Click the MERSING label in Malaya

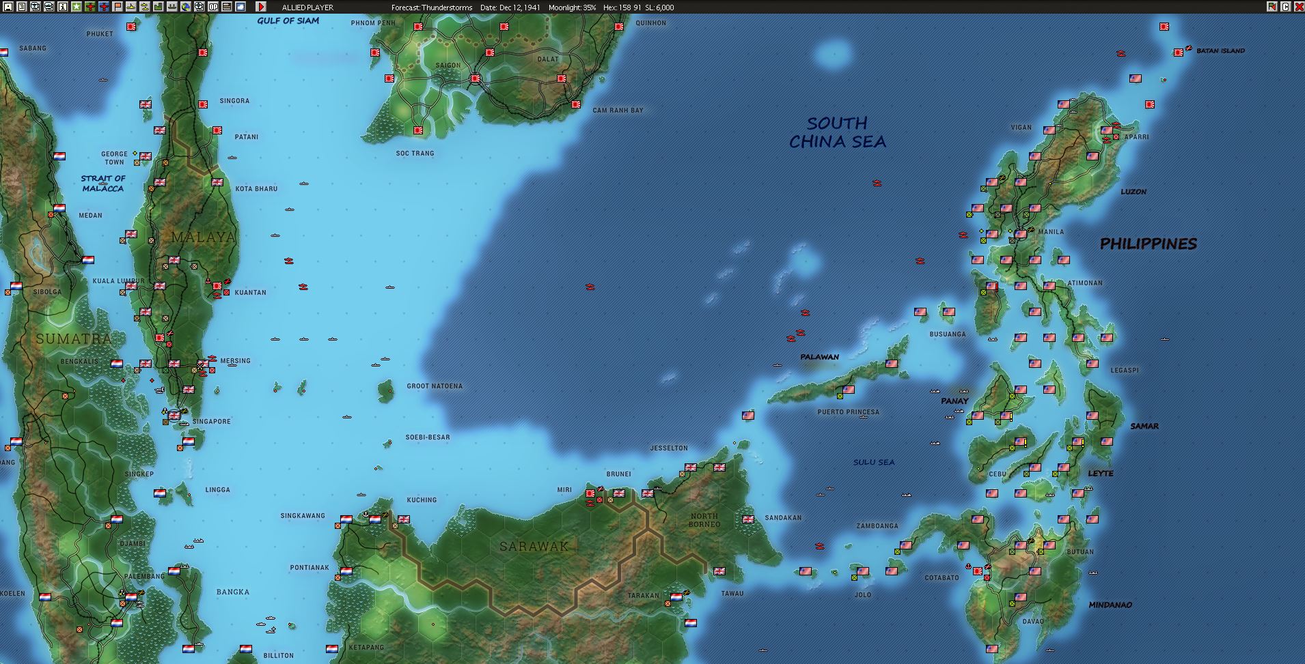click(x=236, y=361)
